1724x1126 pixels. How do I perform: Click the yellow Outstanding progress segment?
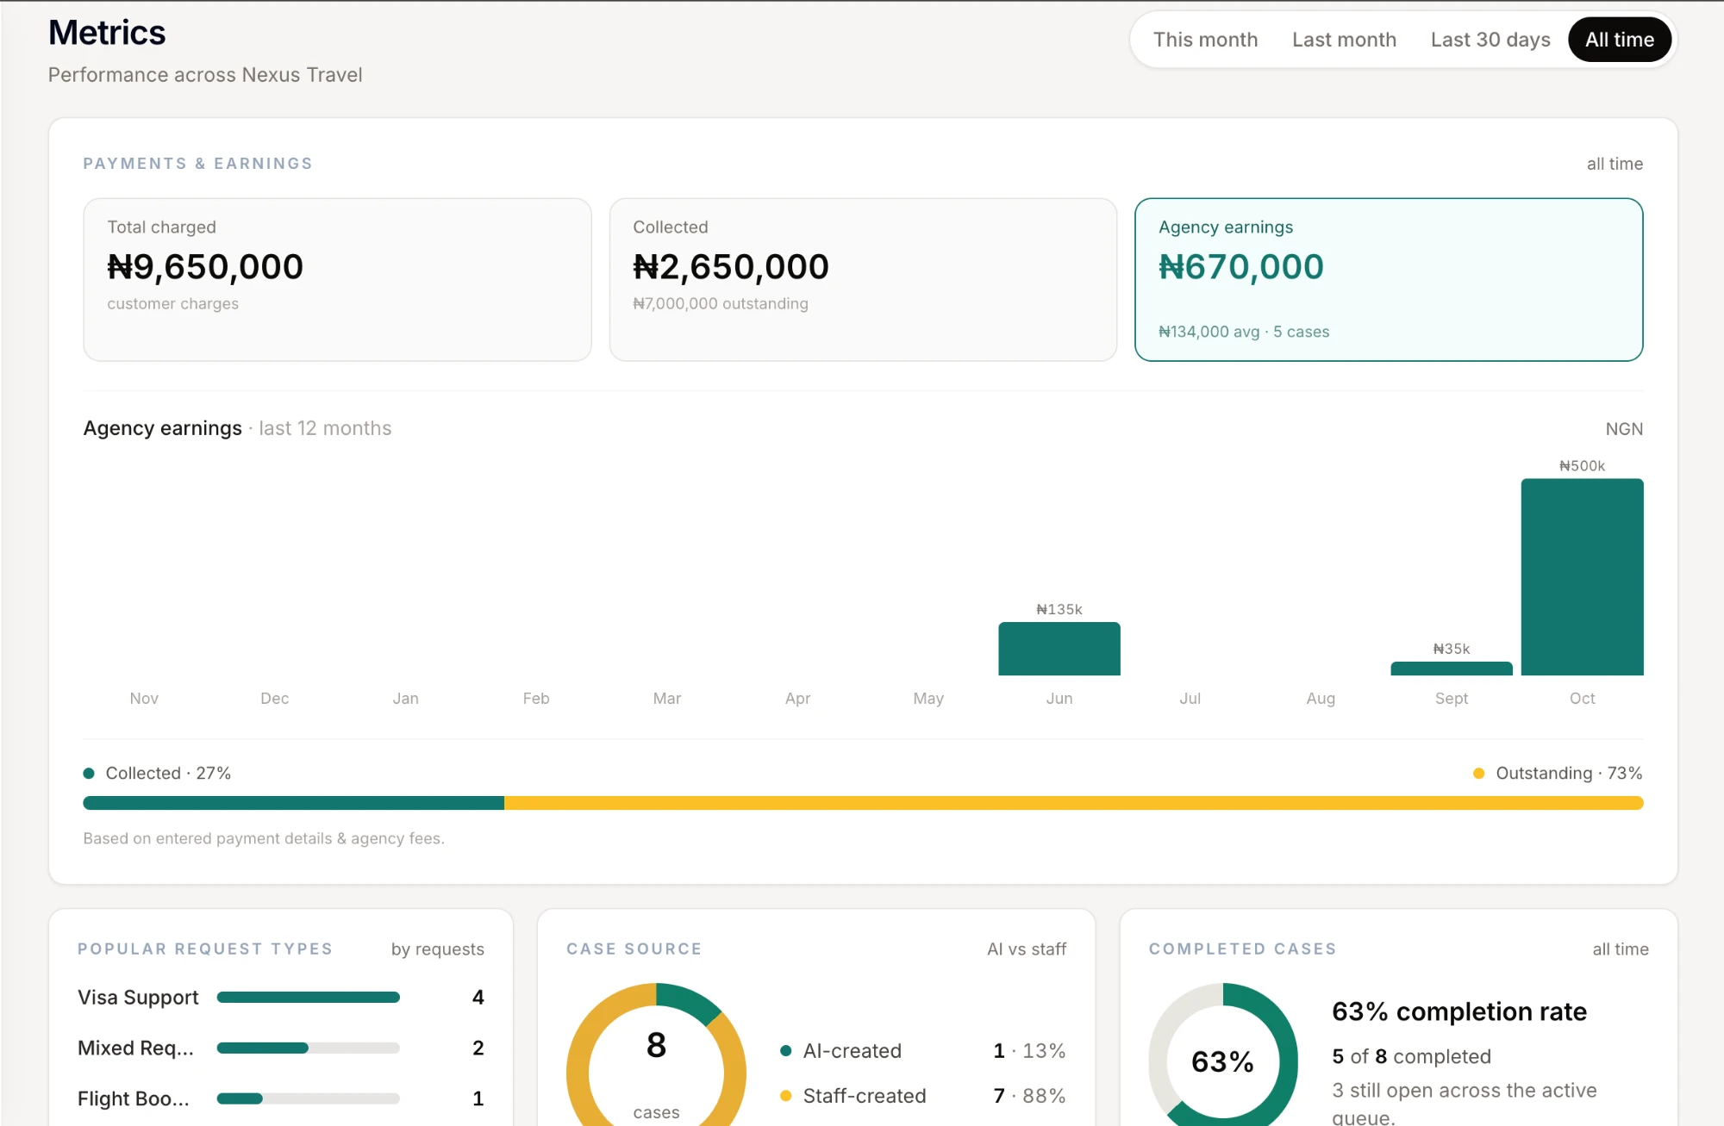pyautogui.click(x=1073, y=803)
